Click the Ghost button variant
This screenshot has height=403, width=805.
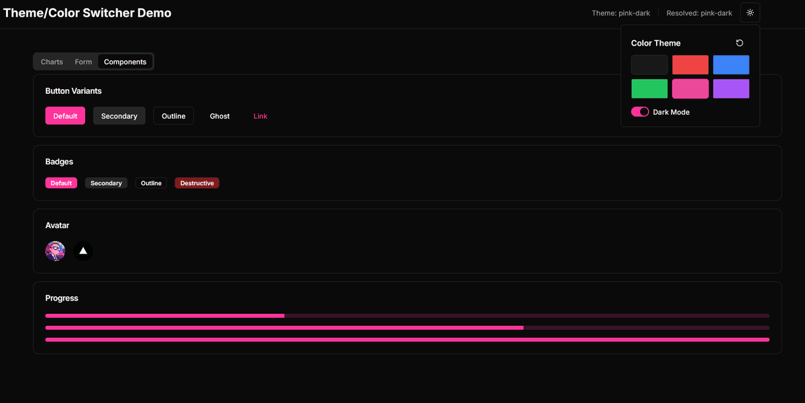(x=219, y=115)
